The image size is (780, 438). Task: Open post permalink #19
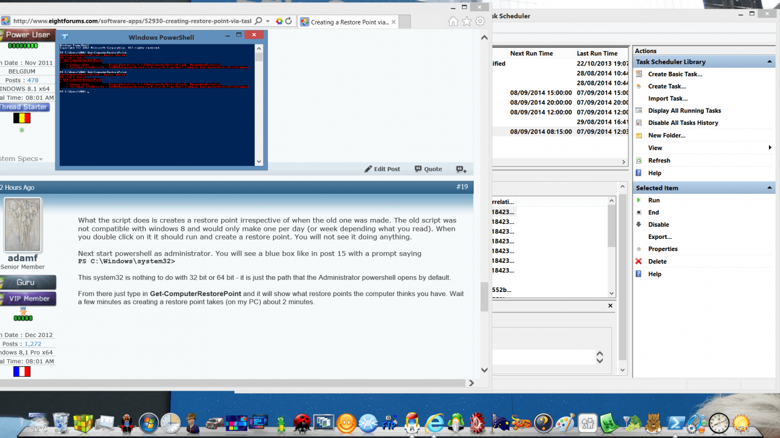pos(462,187)
